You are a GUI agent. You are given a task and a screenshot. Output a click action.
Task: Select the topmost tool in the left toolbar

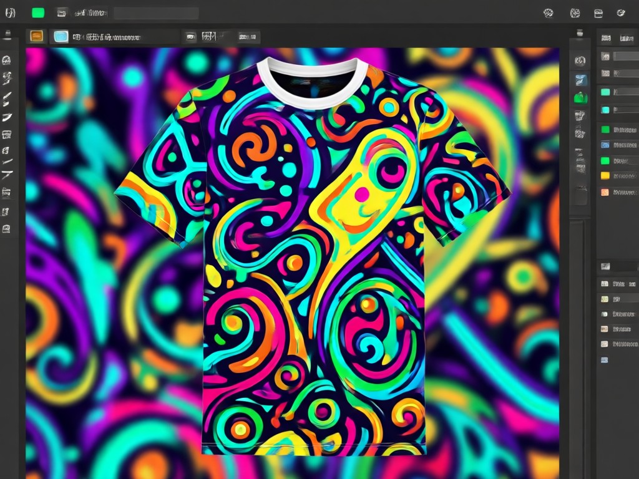[6, 60]
